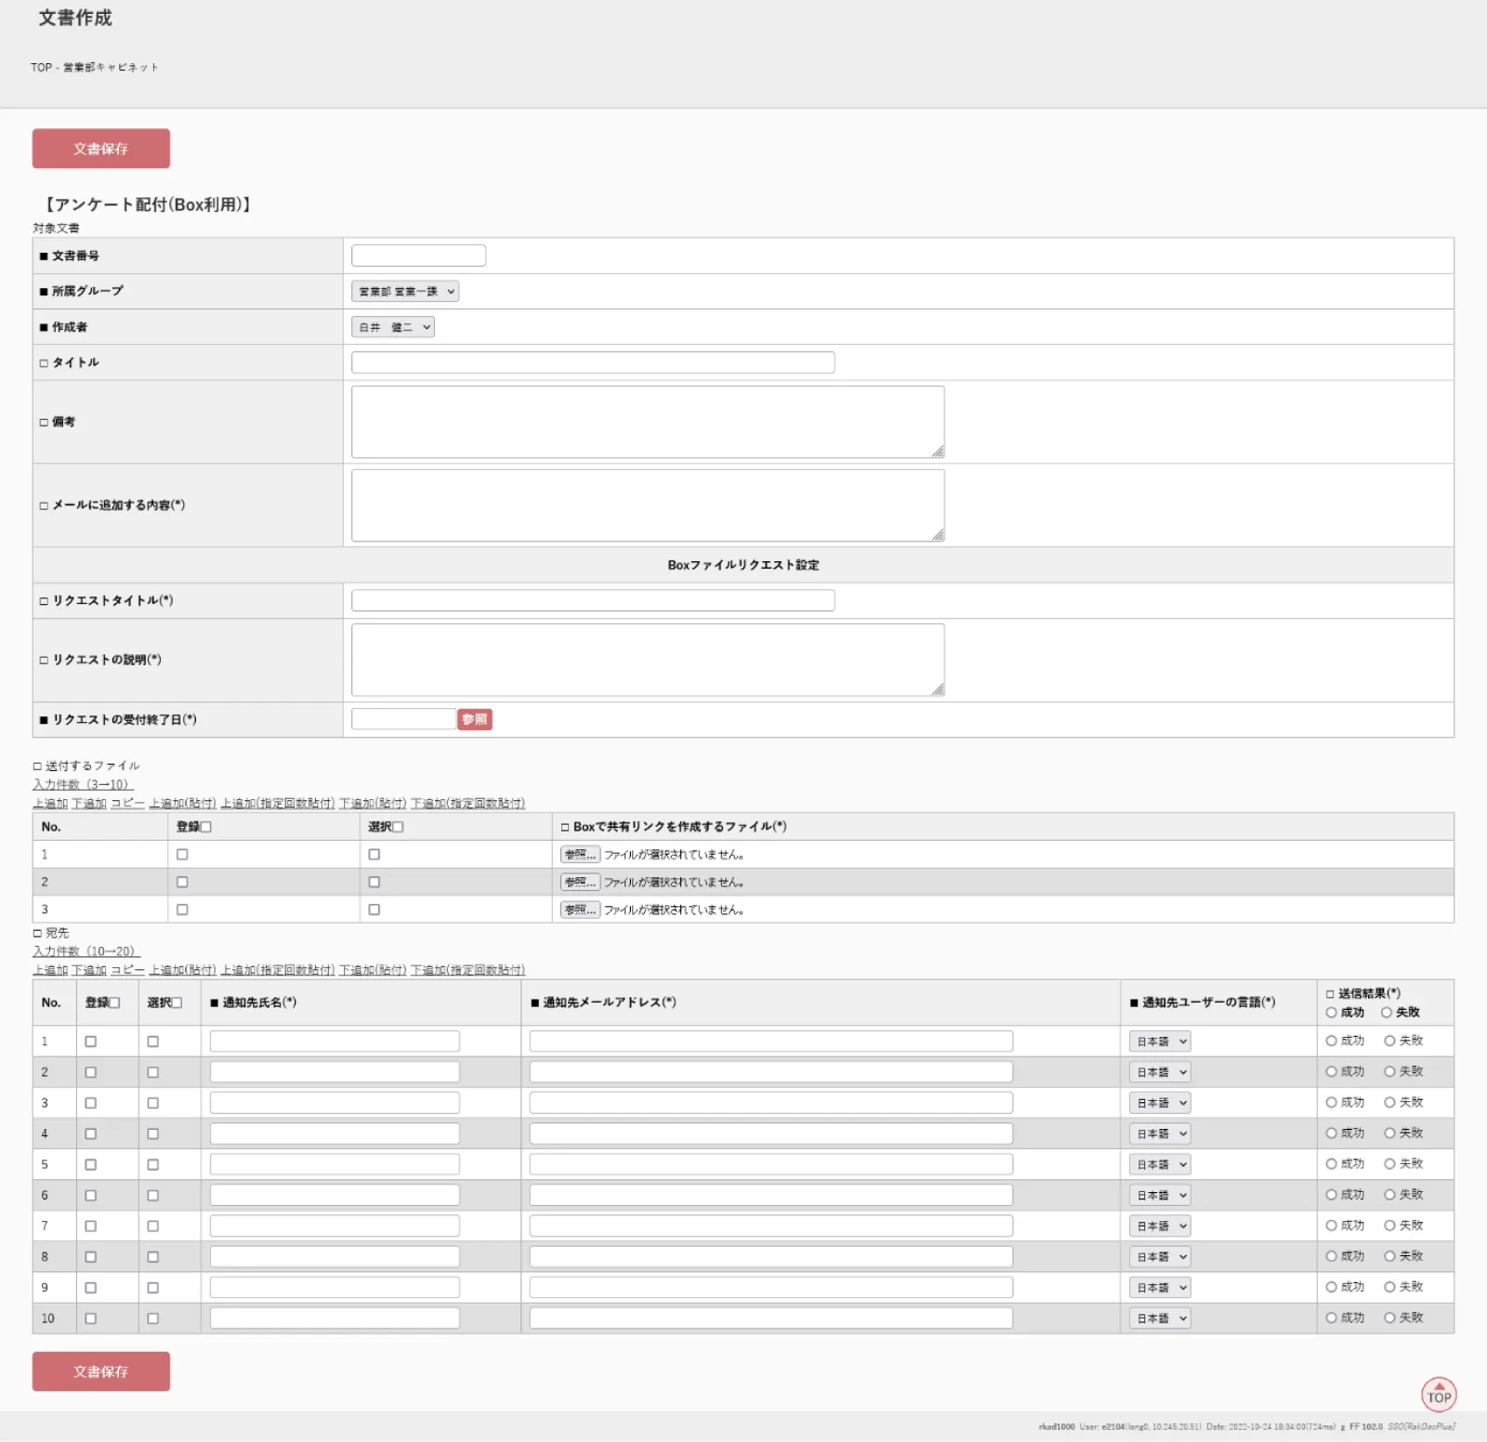Viewport: 1487px width, 1442px height.
Task: Open language dropdown in recipient row 9
Action: pos(1160,1288)
